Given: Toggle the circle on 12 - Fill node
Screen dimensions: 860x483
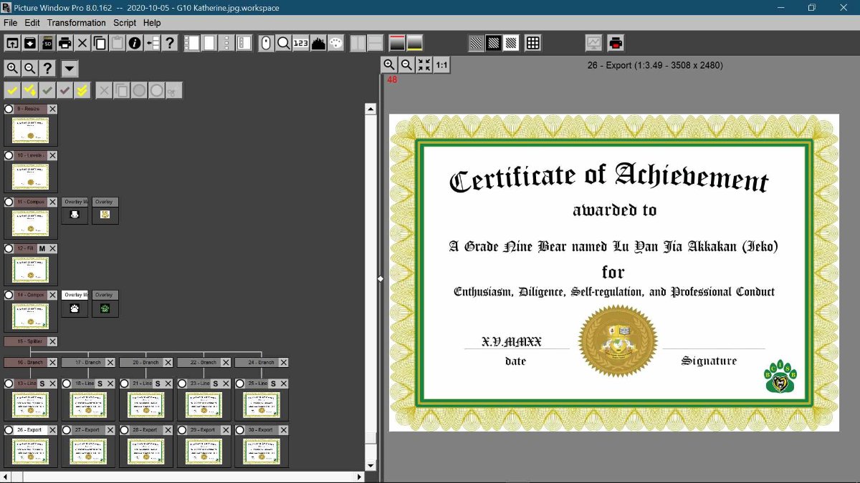Looking at the screenshot, I should coord(9,248).
